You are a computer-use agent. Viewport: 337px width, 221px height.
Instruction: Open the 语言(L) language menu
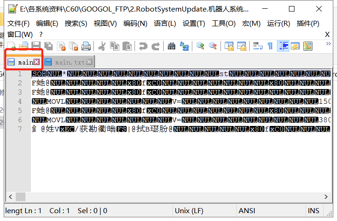(x=165, y=24)
